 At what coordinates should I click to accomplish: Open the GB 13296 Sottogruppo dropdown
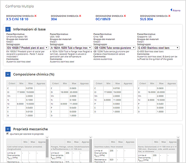pos(114,48)
